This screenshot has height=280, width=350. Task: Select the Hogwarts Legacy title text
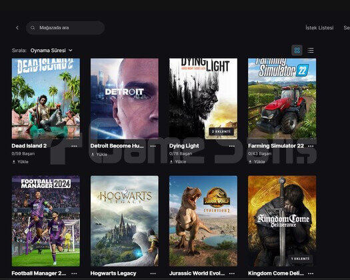click(113, 273)
